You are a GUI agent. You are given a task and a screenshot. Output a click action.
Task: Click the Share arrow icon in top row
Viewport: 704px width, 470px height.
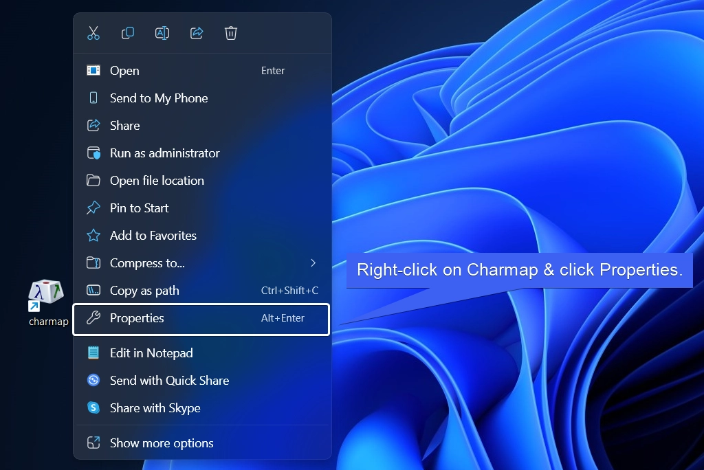(197, 33)
